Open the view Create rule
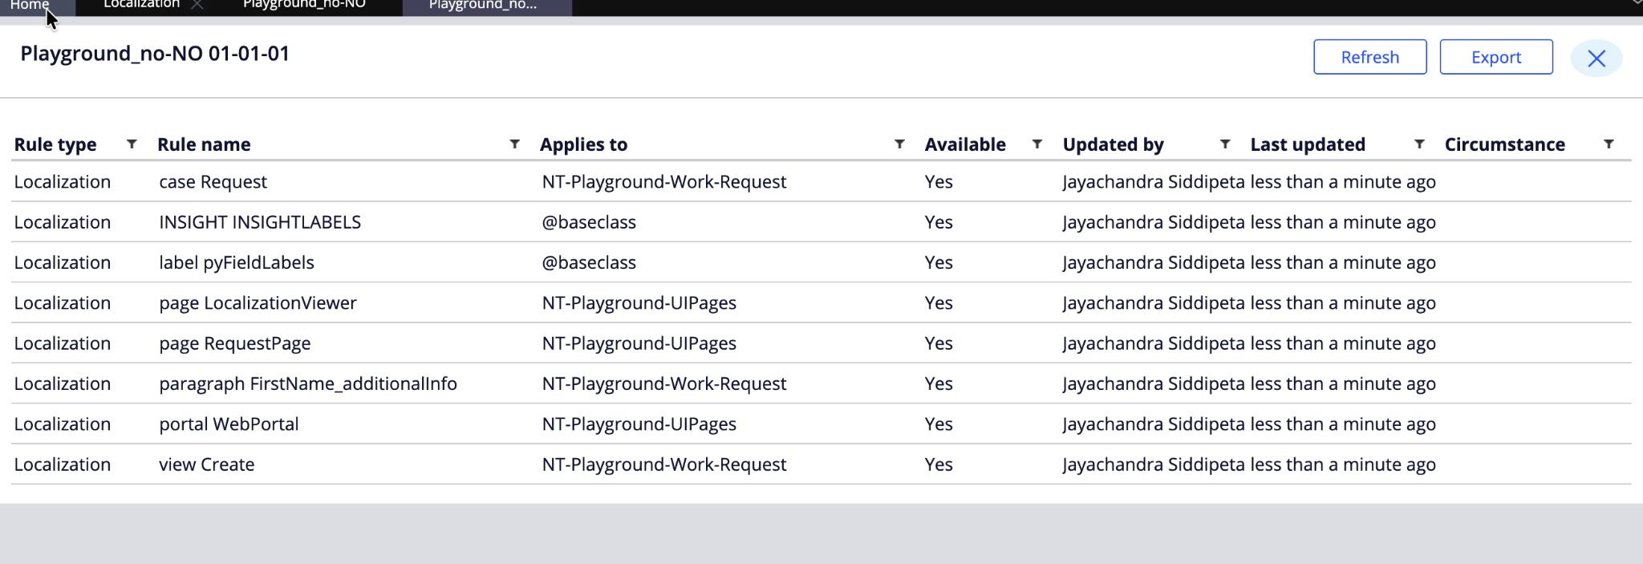Image resolution: width=1643 pixels, height=564 pixels. pos(206,465)
